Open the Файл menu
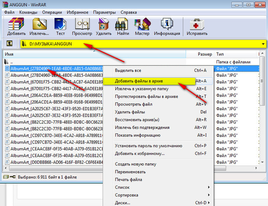Image resolution: width=268 pixels, height=206 pixels. click(x=9, y=12)
